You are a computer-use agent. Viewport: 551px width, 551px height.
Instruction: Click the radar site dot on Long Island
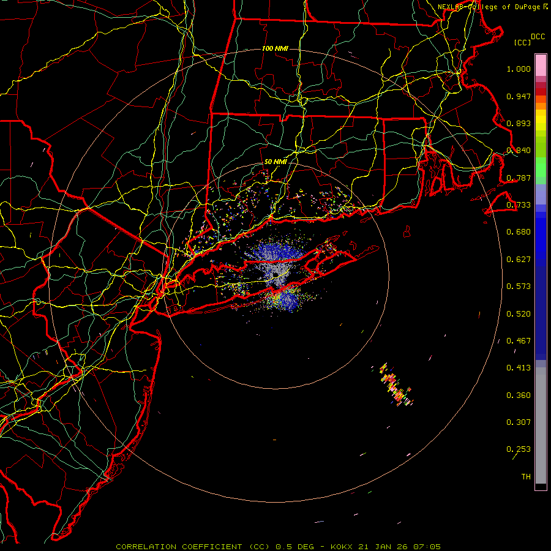click(x=275, y=275)
